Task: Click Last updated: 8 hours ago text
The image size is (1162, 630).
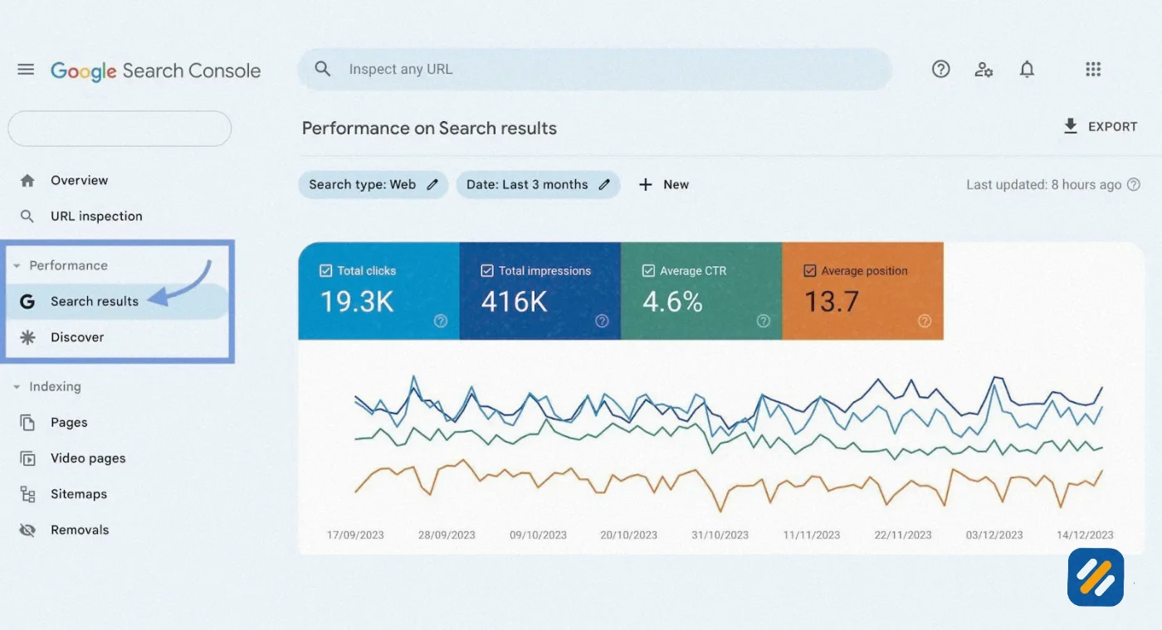Action: click(1043, 185)
